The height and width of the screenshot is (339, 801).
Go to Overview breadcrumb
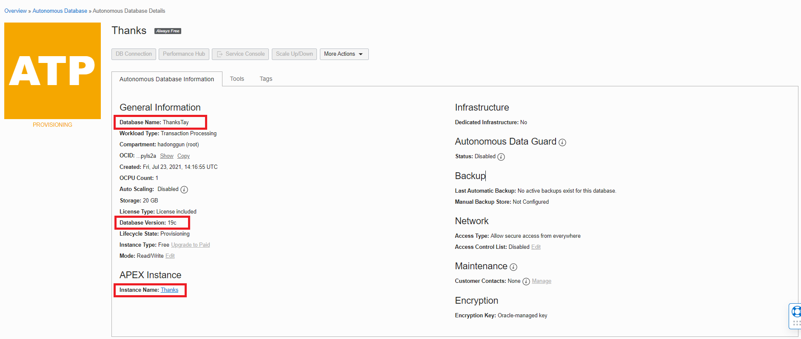coord(15,11)
